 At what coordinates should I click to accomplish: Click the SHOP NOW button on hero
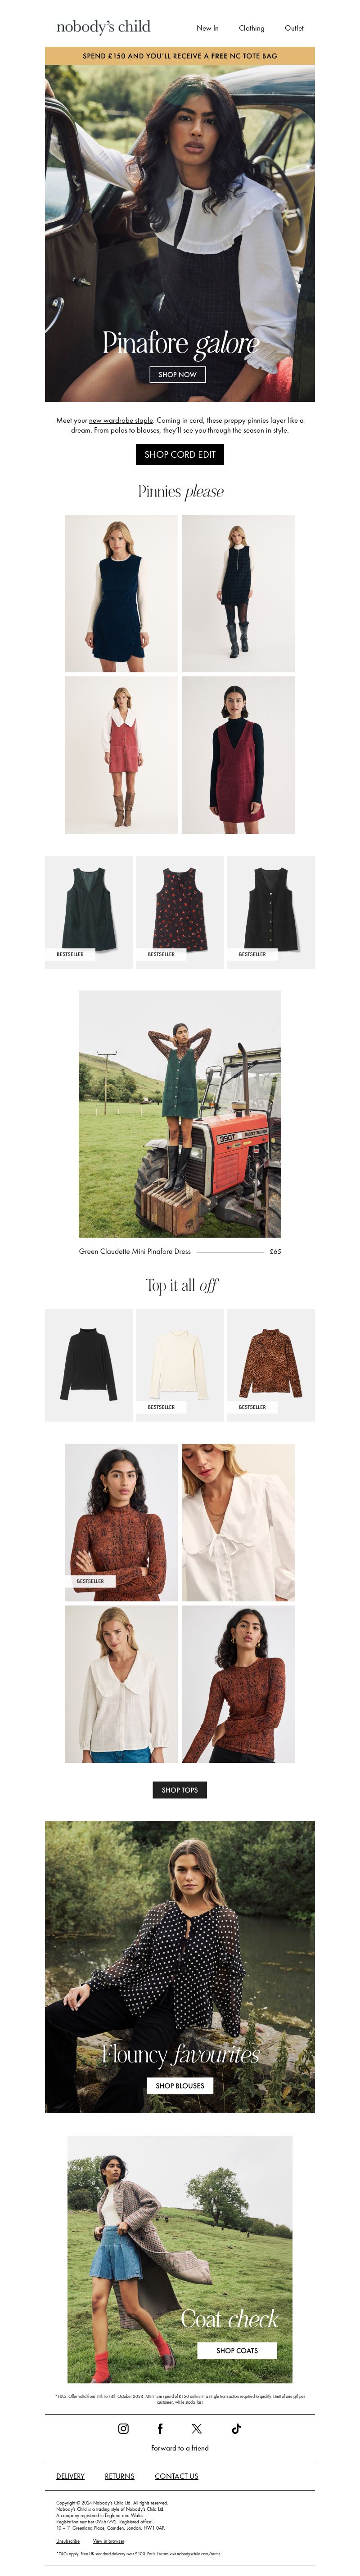(178, 374)
